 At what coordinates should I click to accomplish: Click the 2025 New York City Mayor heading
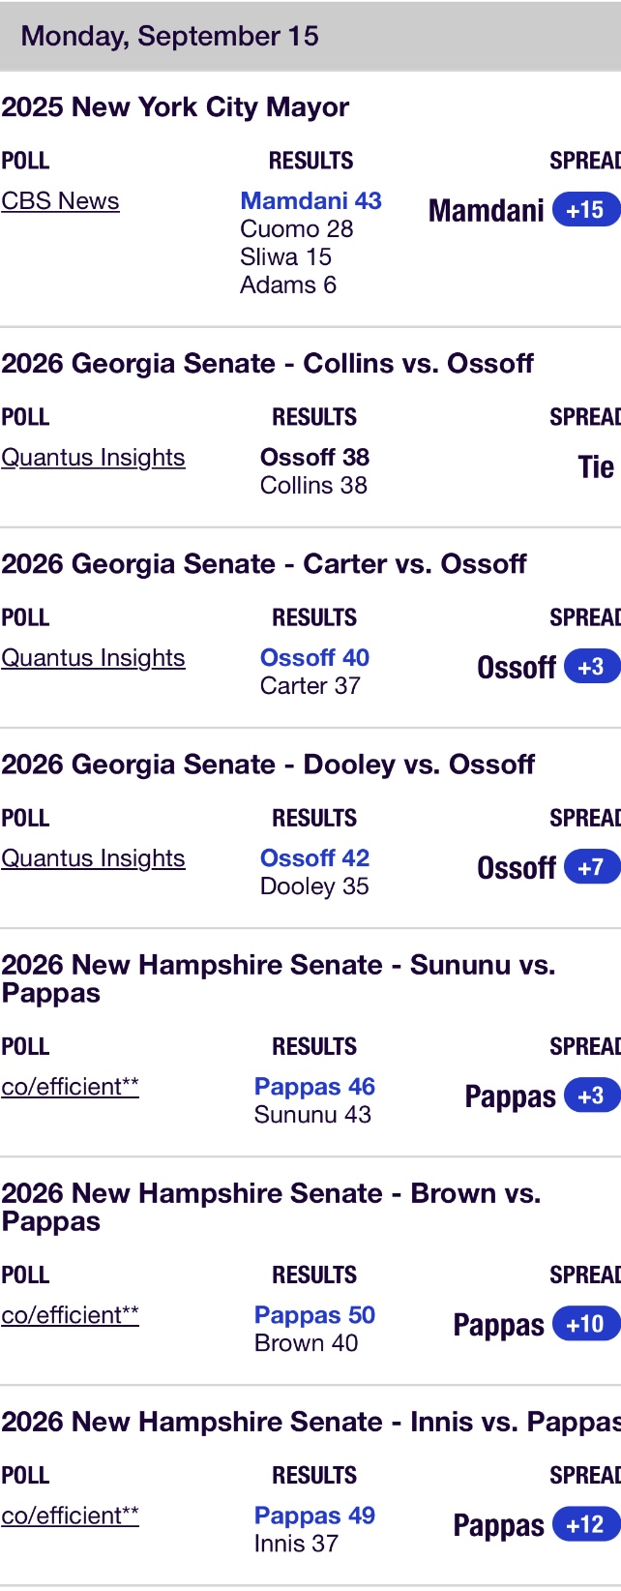coord(175,107)
